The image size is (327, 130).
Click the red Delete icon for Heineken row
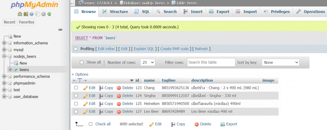(119, 104)
